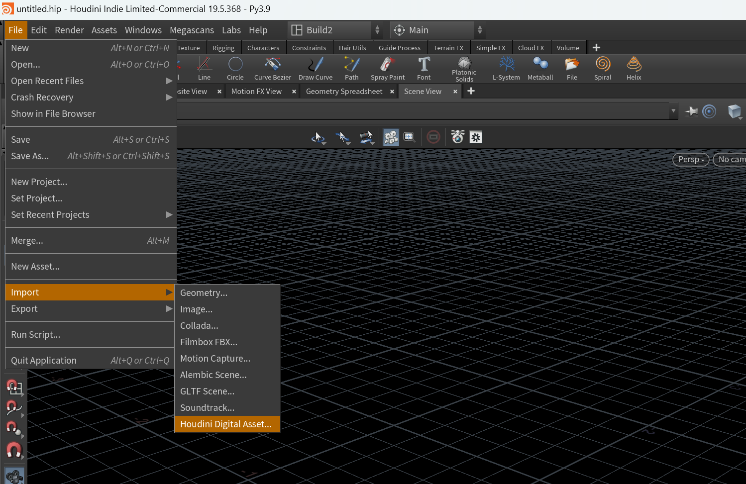Switch to the Characters shelf tab
The image size is (746, 484).
(x=263, y=48)
